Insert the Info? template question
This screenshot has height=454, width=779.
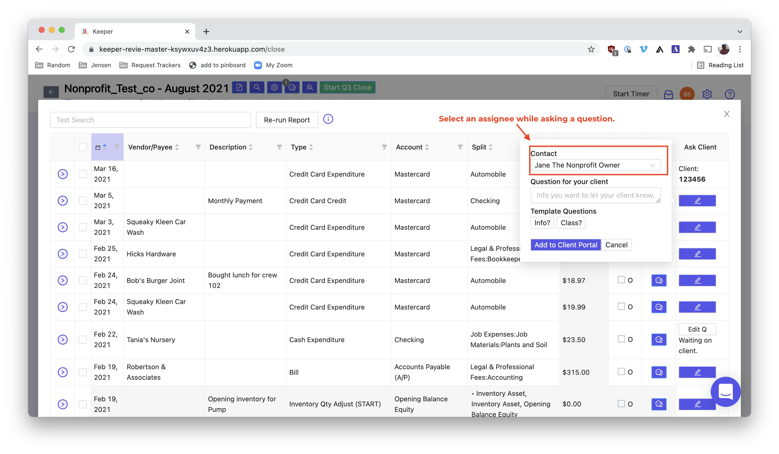pos(542,223)
